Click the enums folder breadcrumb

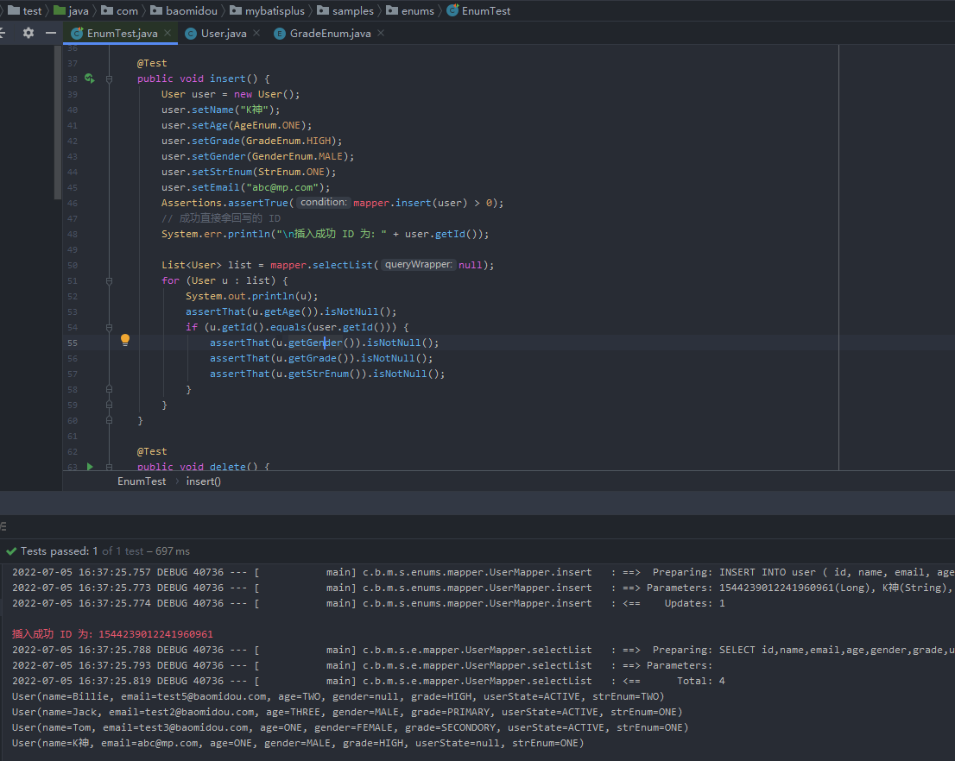(x=417, y=11)
